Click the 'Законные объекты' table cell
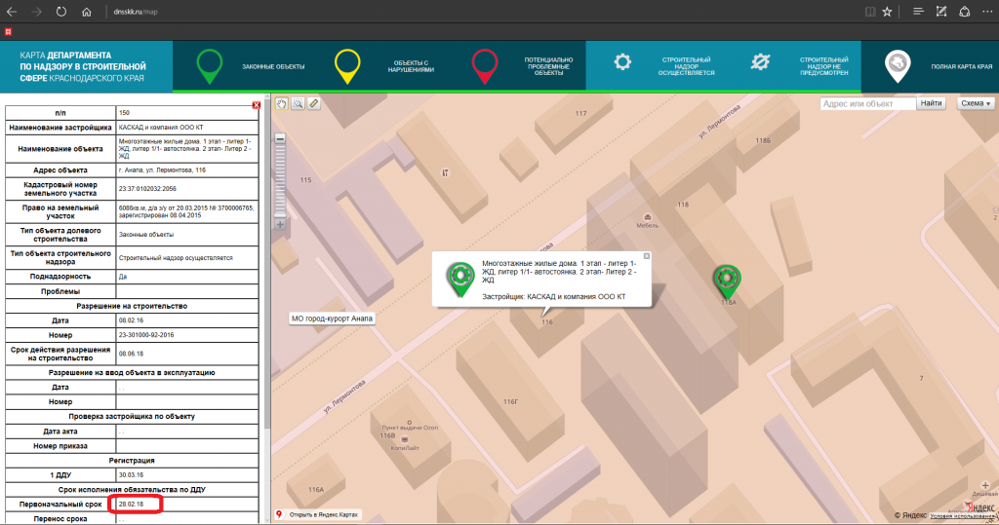The height and width of the screenshot is (525, 999). point(187,234)
